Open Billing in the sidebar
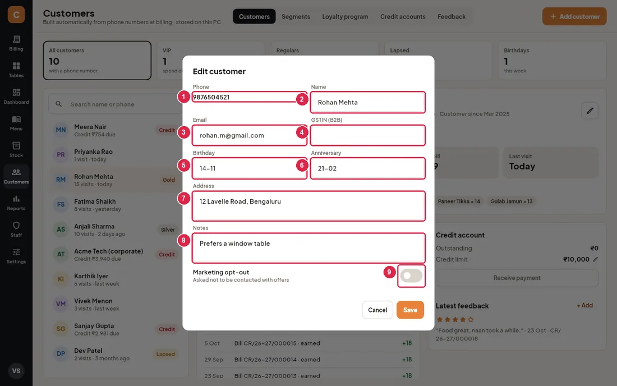The width and height of the screenshot is (617, 386). coord(16,43)
